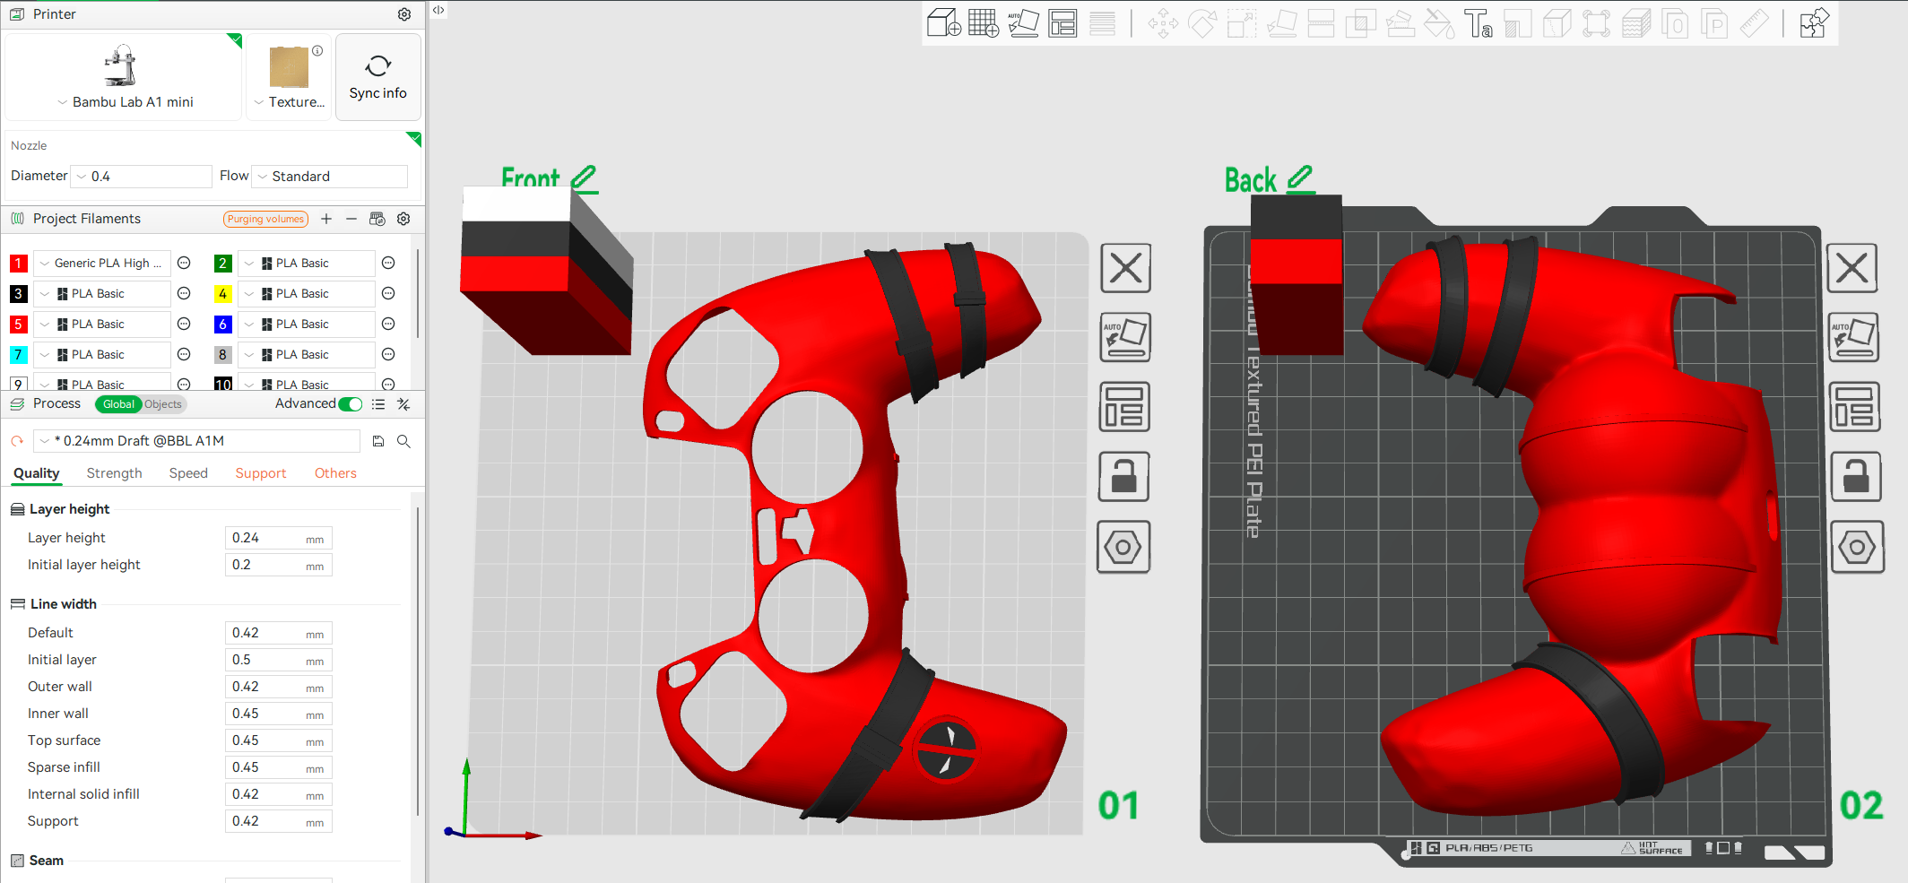
Task: Select the Move tool arrows icon
Action: (1163, 23)
